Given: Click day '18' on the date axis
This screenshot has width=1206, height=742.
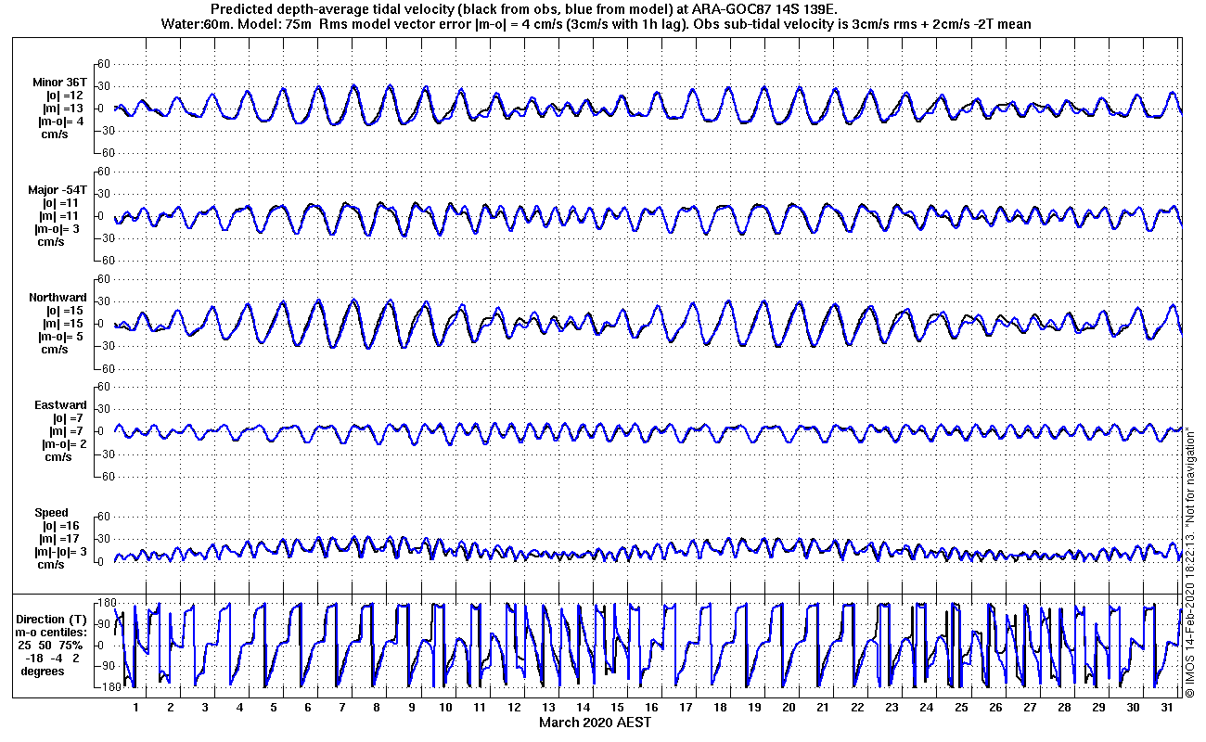Looking at the screenshot, I should pyautogui.click(x=720, y=708).
